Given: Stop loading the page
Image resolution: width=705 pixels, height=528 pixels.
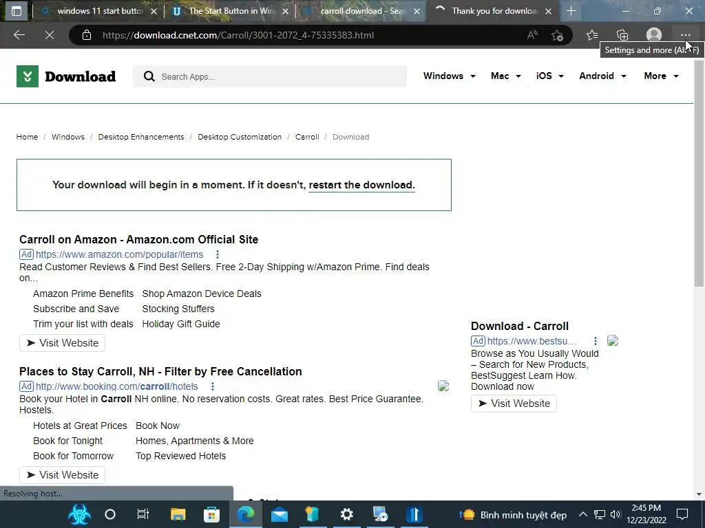Looking at the screenshot, I should click(x=50, y=35).
